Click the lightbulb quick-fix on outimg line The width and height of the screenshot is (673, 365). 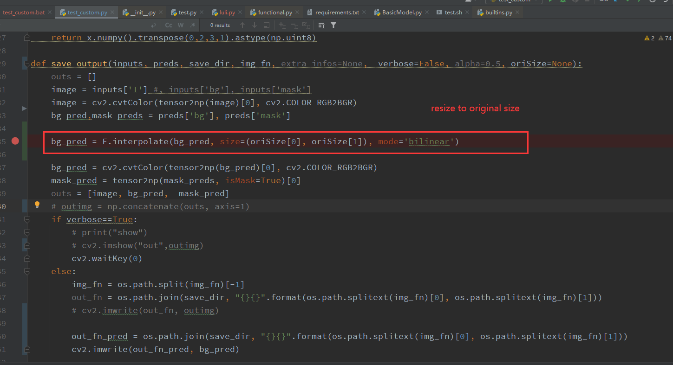37,204
